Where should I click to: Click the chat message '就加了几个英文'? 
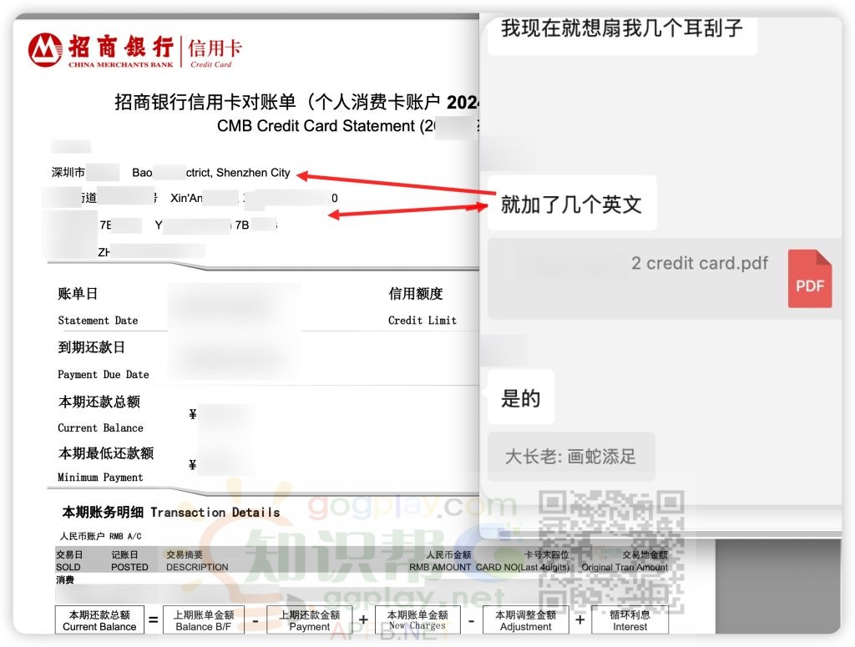tap(571, 204)
